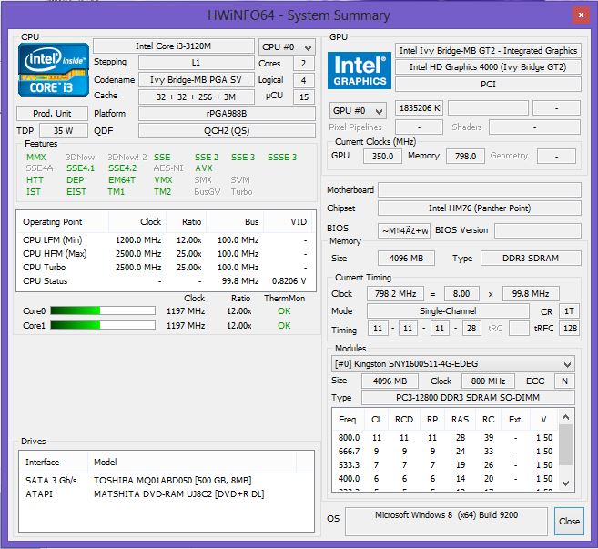Select the CPU Turbo row
Viewport: 598px width, 549px height.
point(165,268)
